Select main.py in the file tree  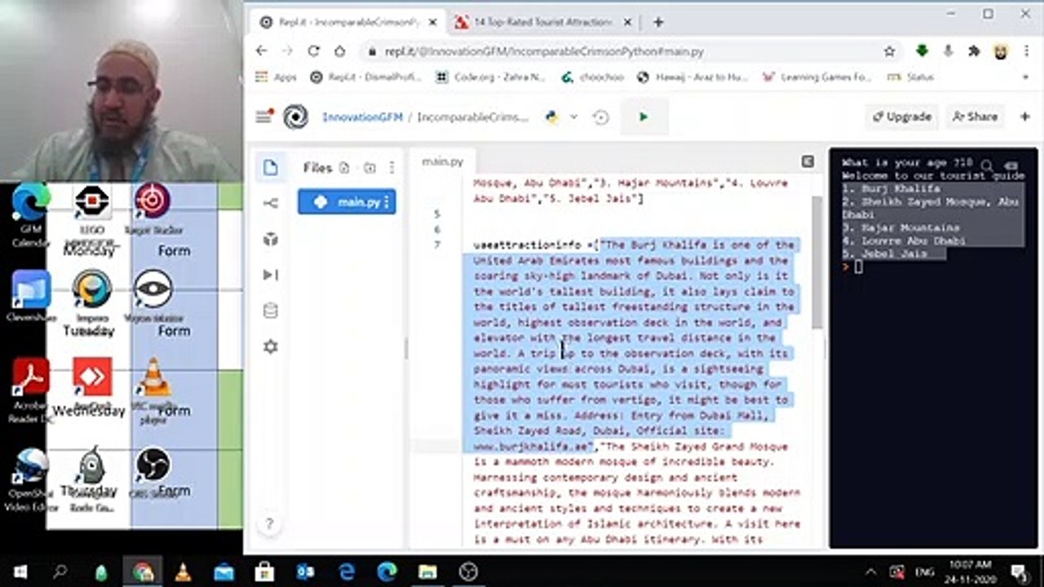(x=347, y=202)
